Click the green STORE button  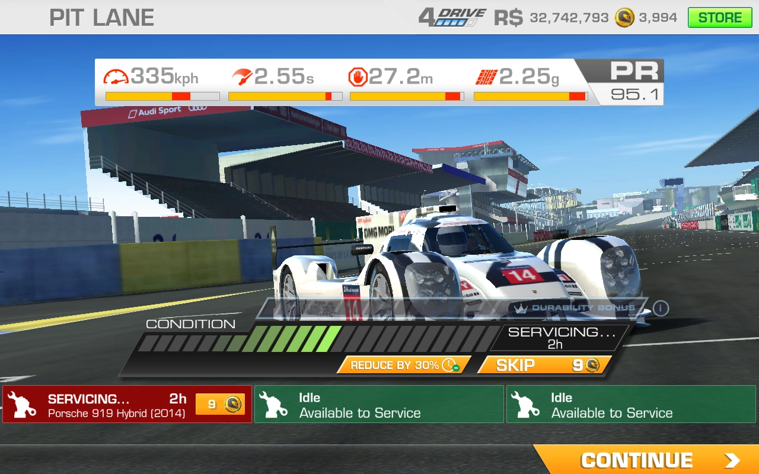719,18
